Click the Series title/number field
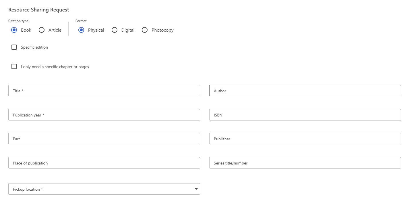The width and height of the screenshot is (411, 199). (305, 163)
